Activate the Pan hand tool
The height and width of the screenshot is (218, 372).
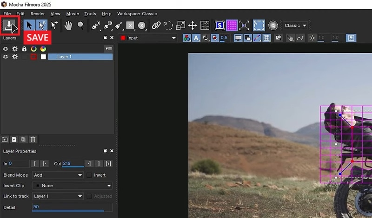pyautogui.click(x=68, y=26)
